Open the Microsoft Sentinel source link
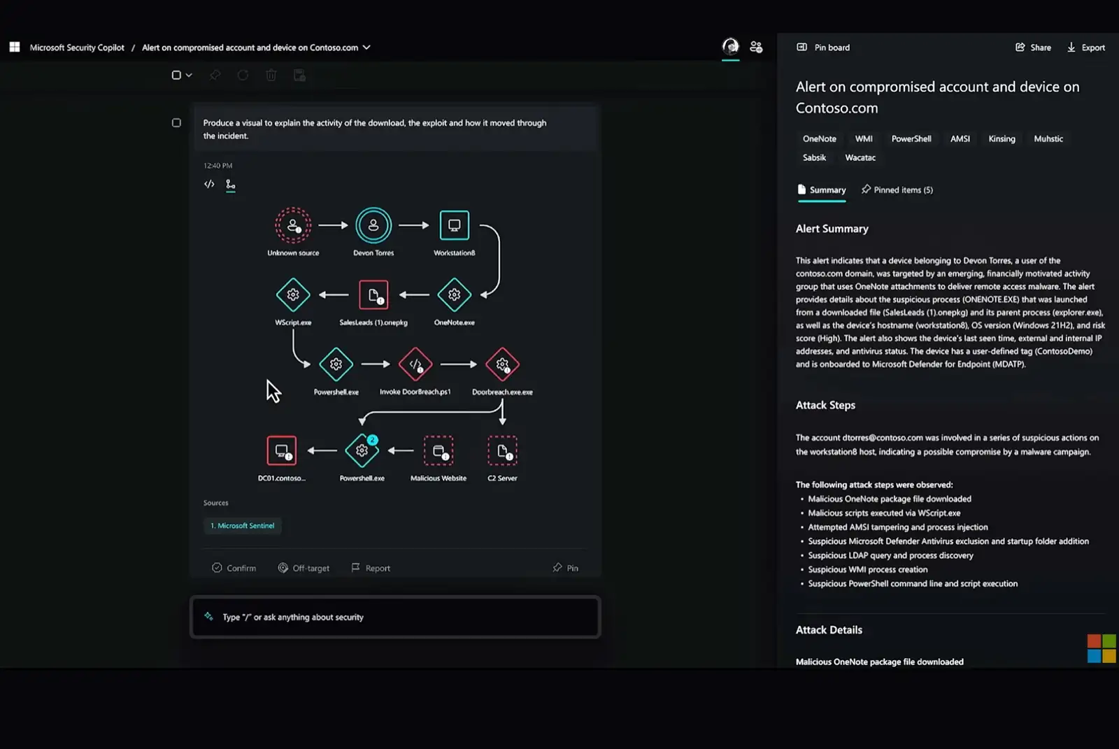The height and width of the screenshot is (749, 1119). (243, 525)
